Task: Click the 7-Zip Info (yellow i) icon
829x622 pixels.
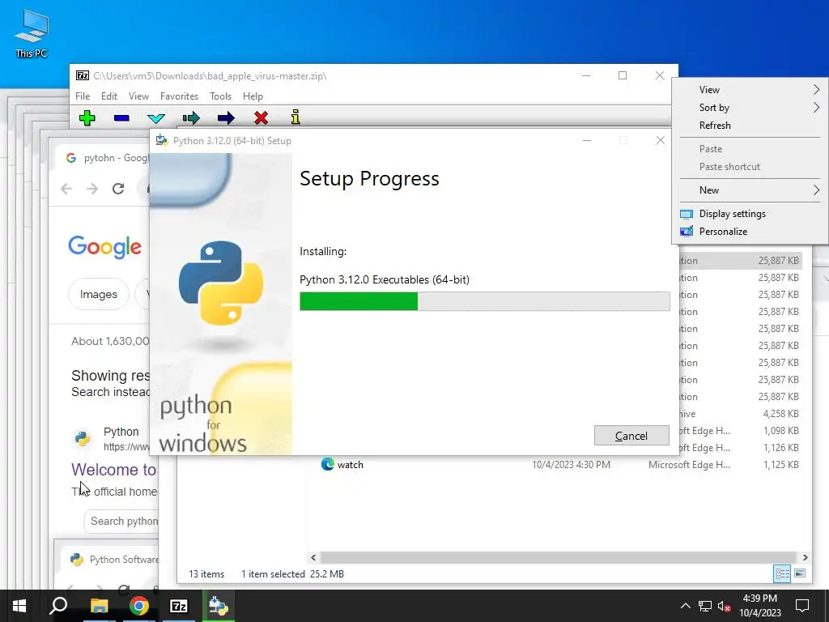Action: click(x=295, y=117)
